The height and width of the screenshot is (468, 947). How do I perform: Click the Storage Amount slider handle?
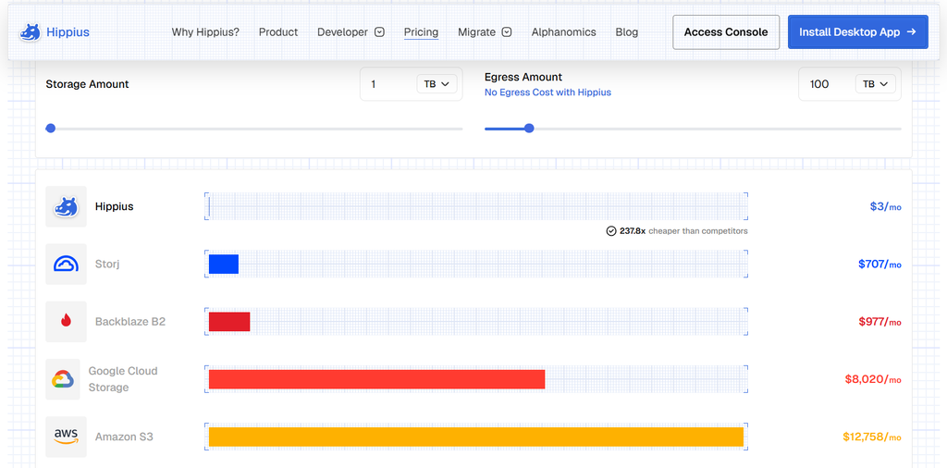[51, 128]
